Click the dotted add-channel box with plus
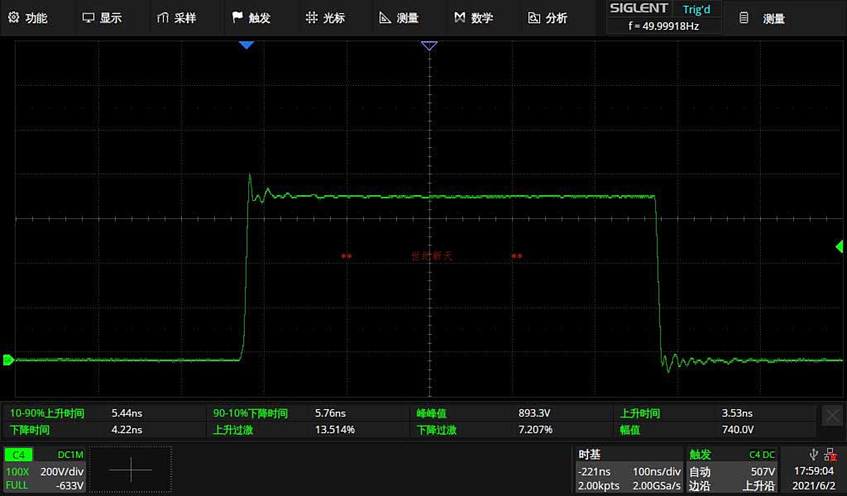The height and width of the screenshot is (496, 847). click(130, 470)
